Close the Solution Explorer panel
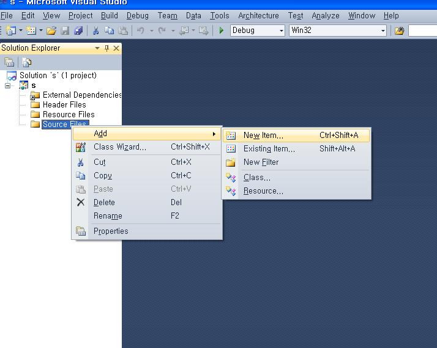 (116, 48)
